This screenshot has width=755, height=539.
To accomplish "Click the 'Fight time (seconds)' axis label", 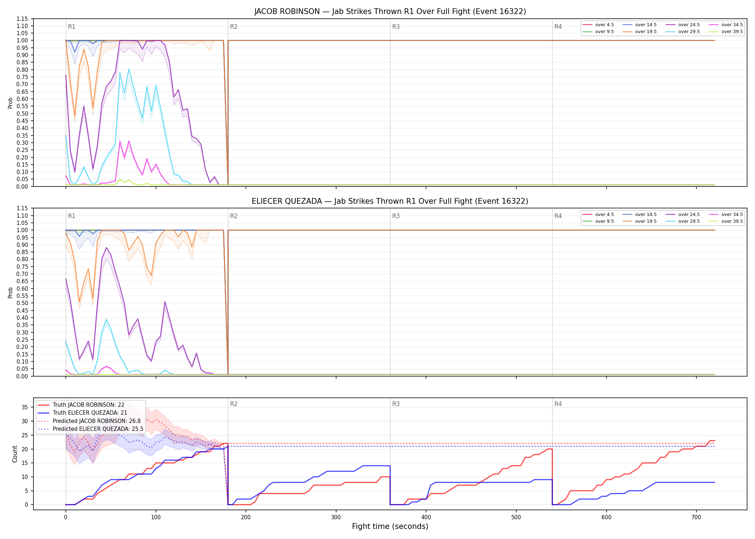I will pyautogui.click(x=390, y=526).
